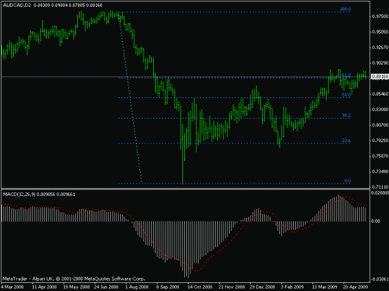Click the 0.90290 price axis value
This screenshot has height=291, width=389.
coord(380,63)
